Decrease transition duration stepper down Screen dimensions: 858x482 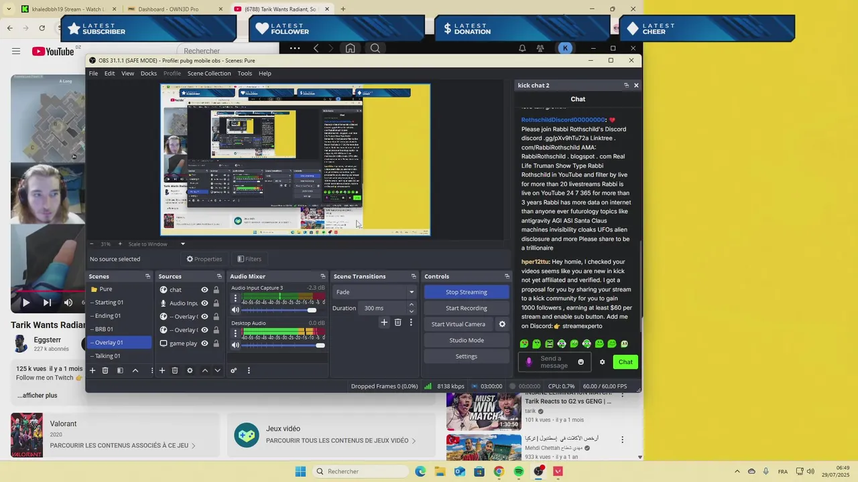point(412,311)
